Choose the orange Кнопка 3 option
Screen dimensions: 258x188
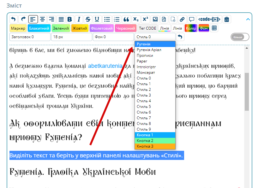click(155, 146)
